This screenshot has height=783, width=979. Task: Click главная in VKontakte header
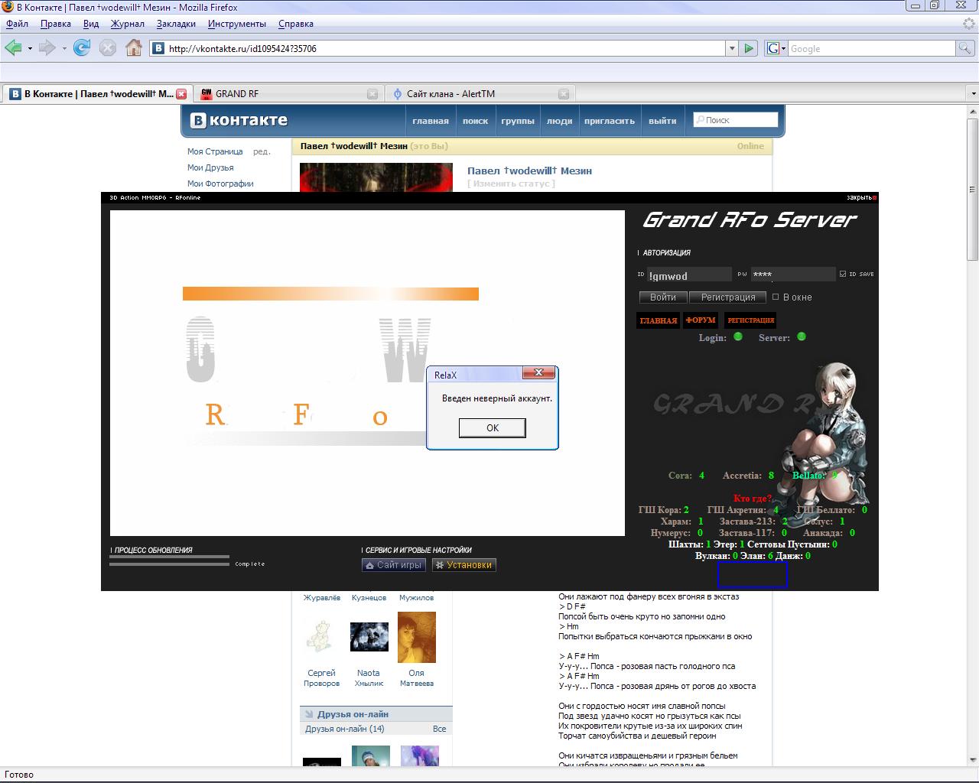(x=431, y=121)
